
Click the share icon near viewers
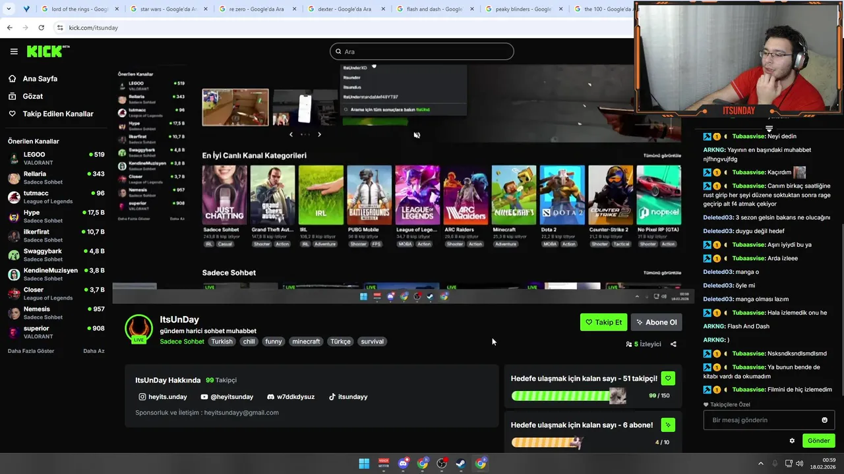(673, 344)
